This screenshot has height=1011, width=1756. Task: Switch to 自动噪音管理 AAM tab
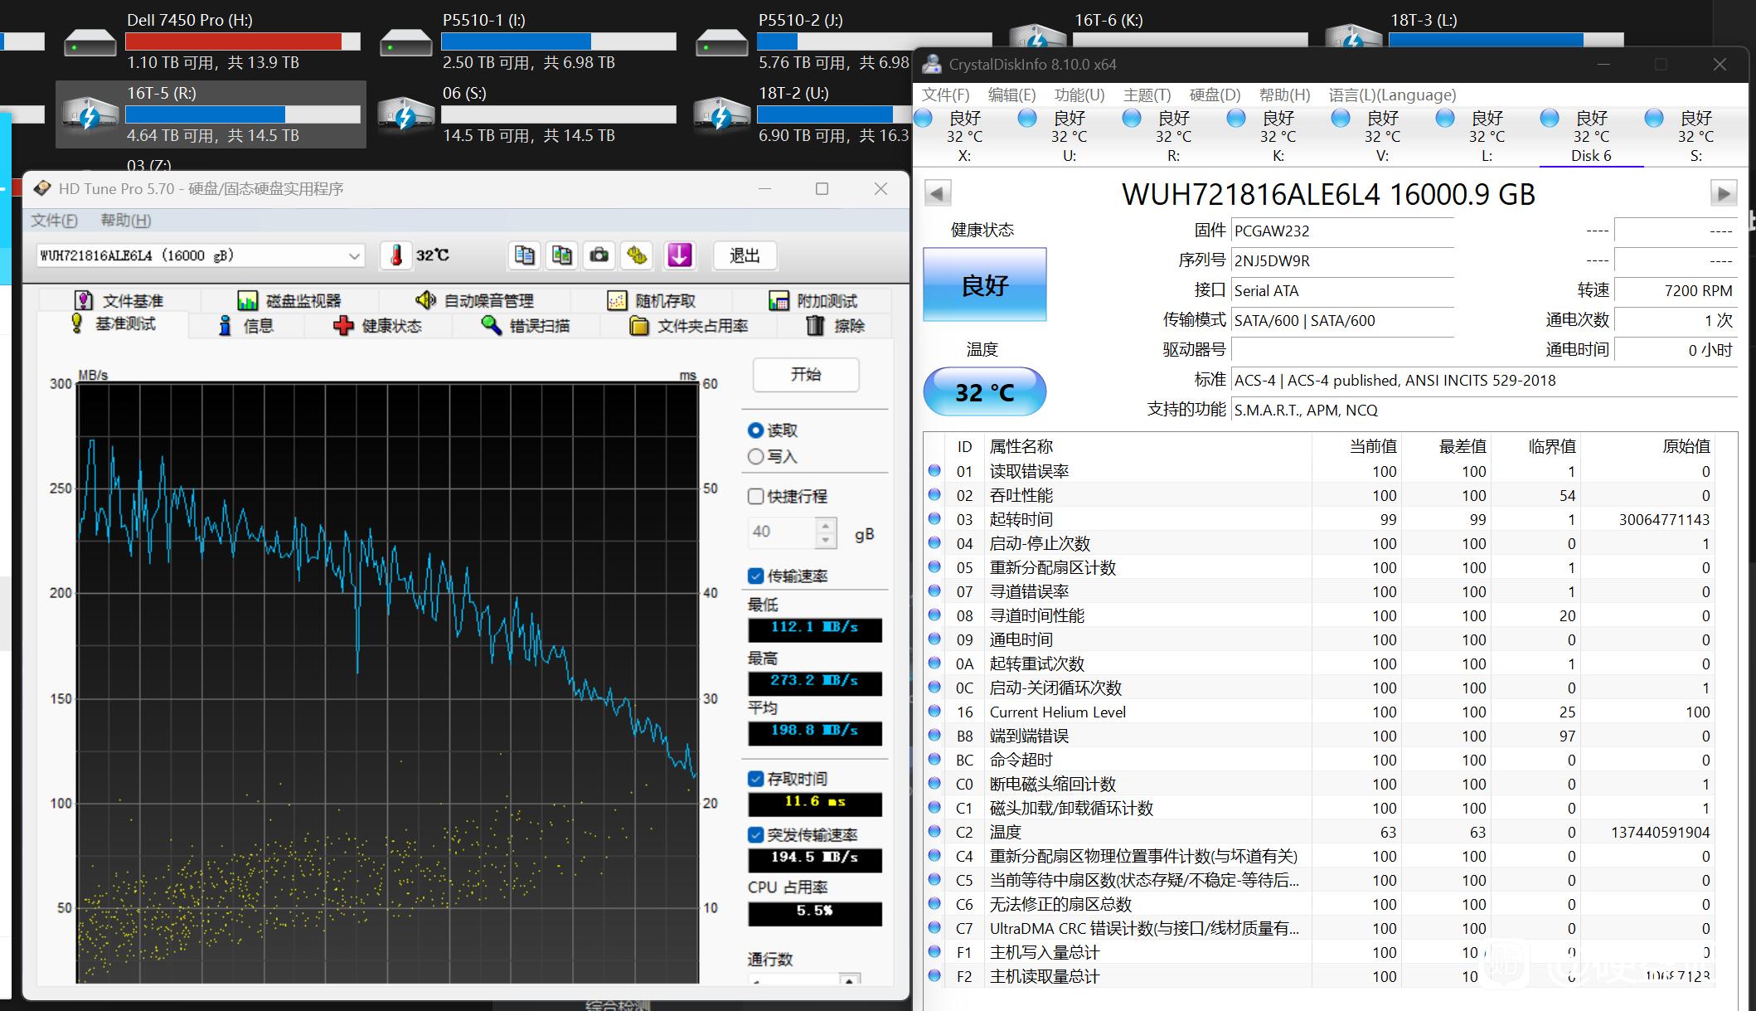coord(475,300)
